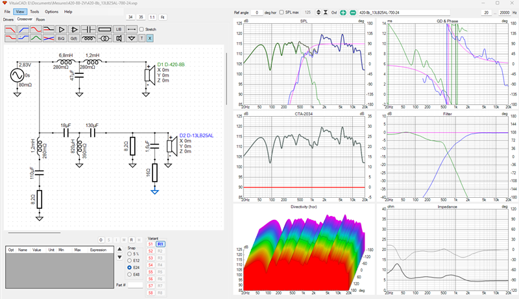Toggle the SPL max checkbox

pos(282,12)
